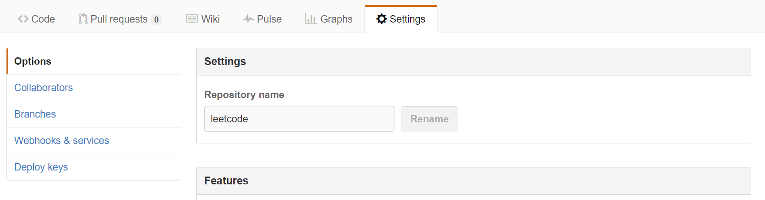
Task: Open the Collaborators settings page
Action: click(94, 88)
